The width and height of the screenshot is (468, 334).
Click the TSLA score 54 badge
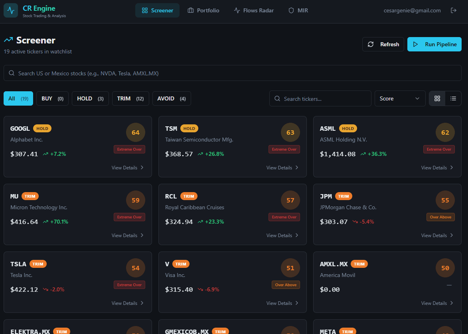pyautogui.click(x=136, y=268)
